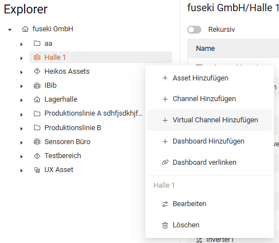Click the Name column header

205,49
